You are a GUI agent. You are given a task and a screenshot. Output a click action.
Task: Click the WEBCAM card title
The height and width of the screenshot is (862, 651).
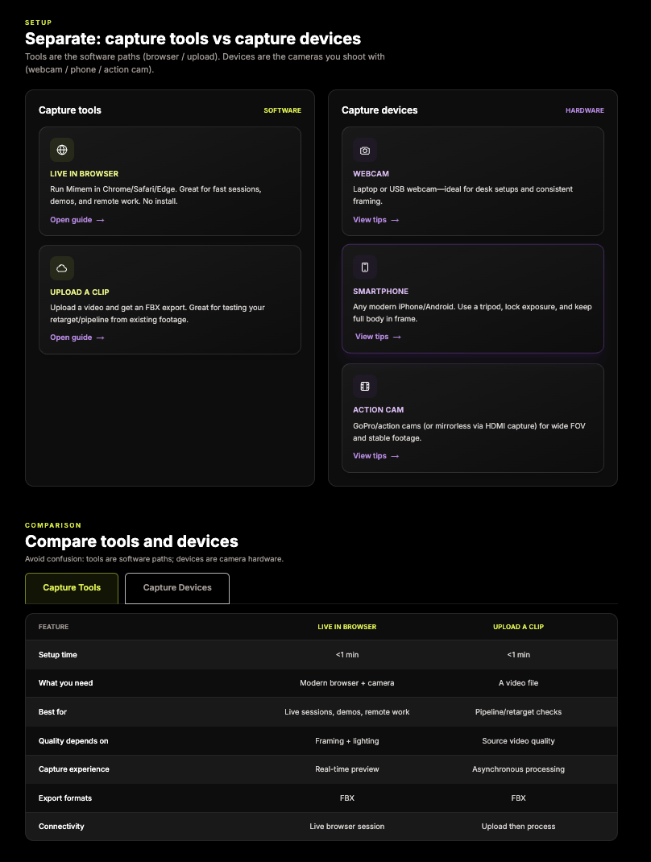371,174
